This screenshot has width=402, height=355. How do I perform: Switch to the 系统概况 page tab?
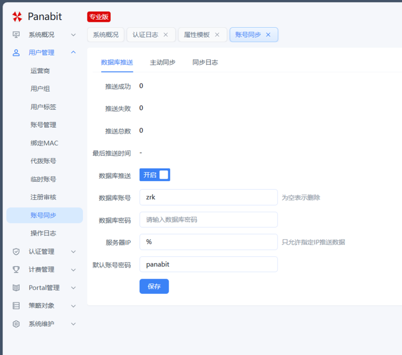pos(106,35)
